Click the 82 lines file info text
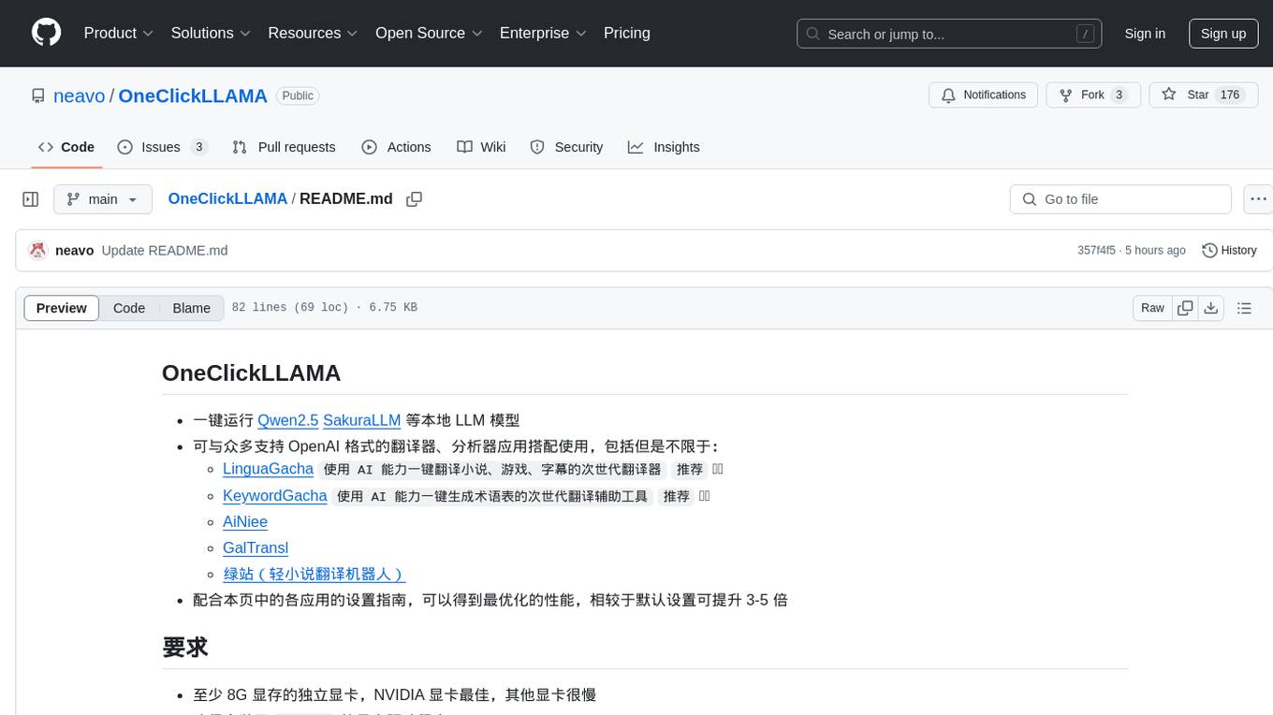The image size is (1273, 715). pyautogui.click(x=325, y=308)
